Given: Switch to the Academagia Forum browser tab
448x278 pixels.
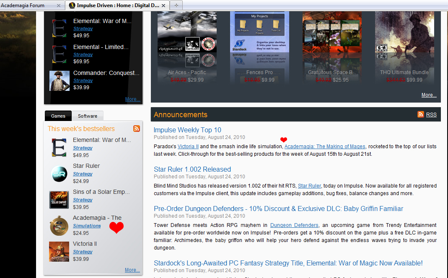Looking at the screenshot, I should pyautogui.click(x=31, y=5).
